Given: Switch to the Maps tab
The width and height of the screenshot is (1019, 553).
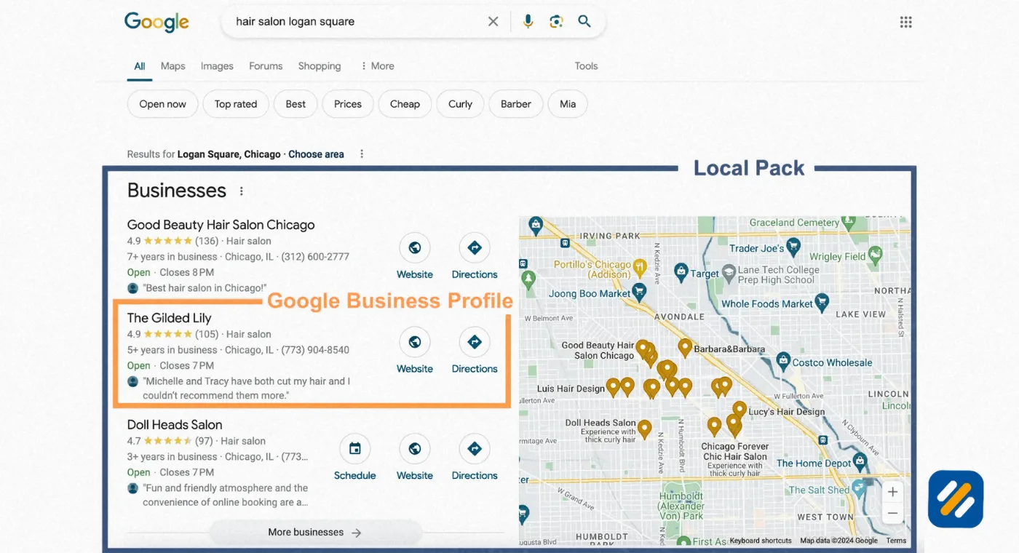Looking at the screenshot, I should [173, 66].
